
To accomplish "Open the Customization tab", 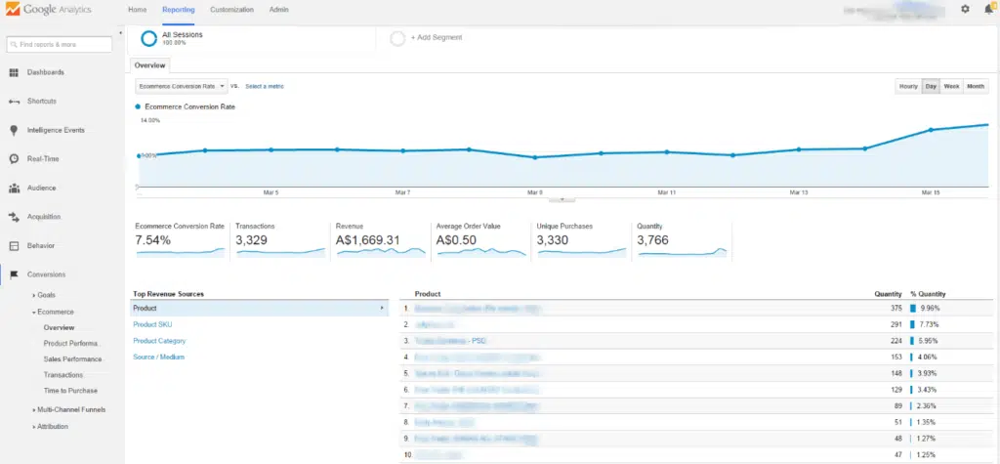I will click(x=232, y=10).
